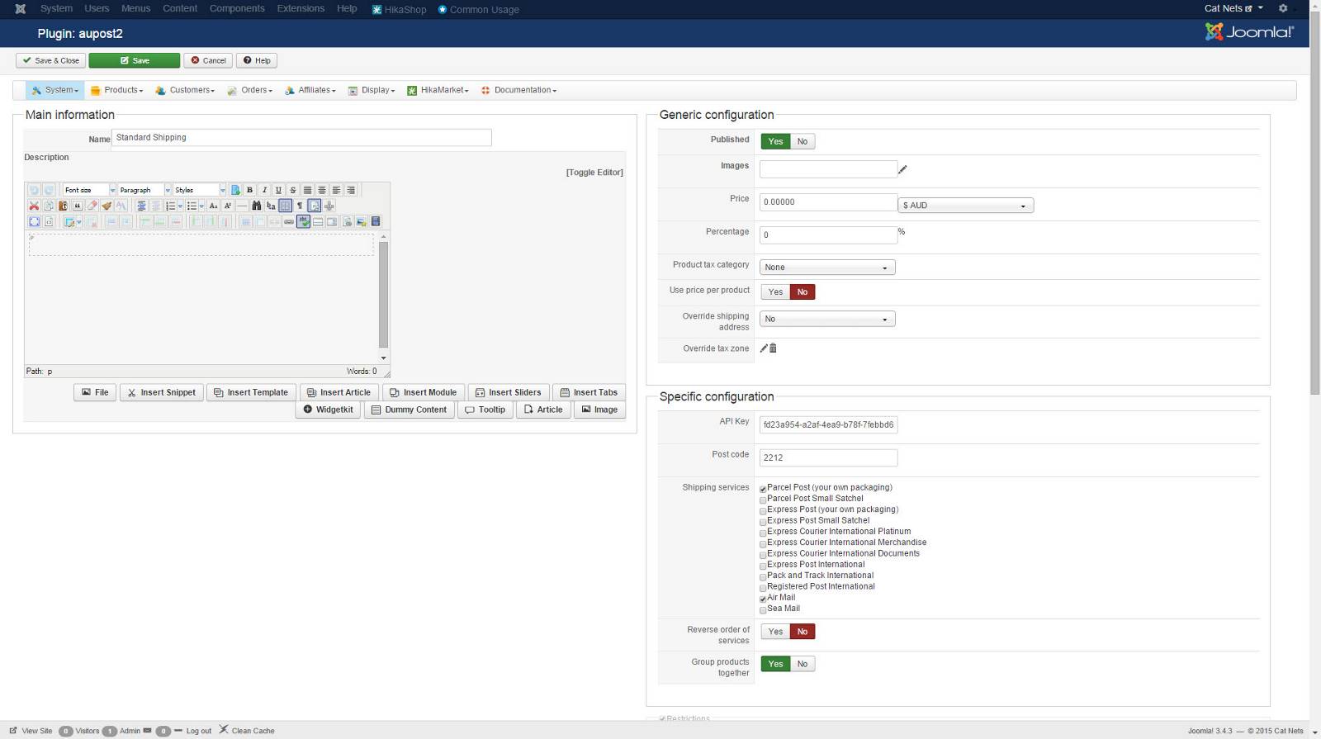This screenshot has width=1321, height=739.
Task: Click the subscript icon in the editor
Action: pyautogui.click(x=213, y=206)
